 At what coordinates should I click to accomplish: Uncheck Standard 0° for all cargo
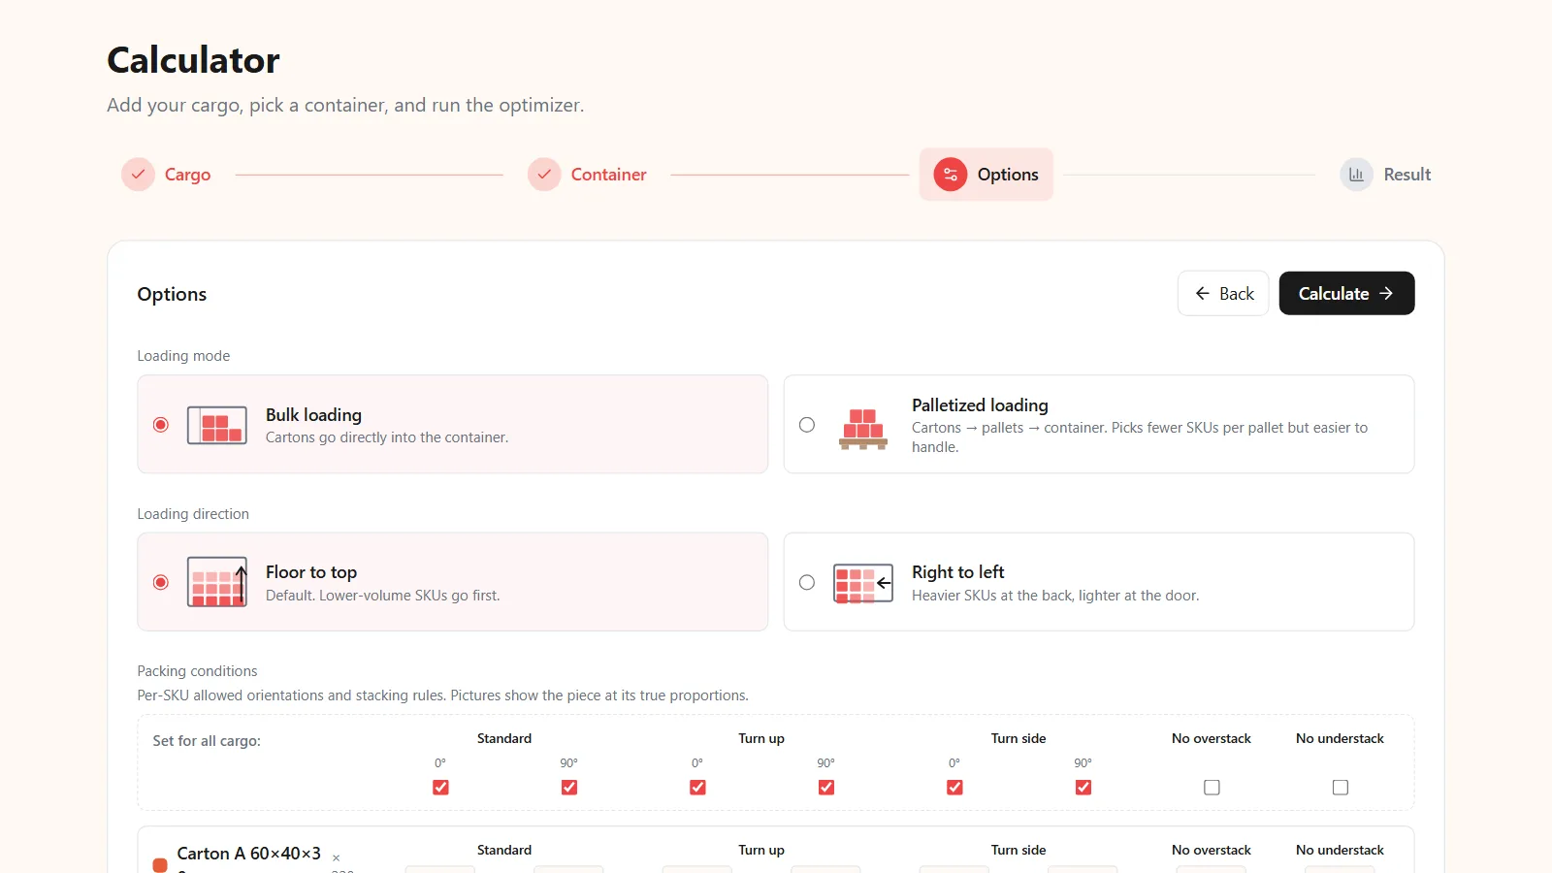coord(440,788)
